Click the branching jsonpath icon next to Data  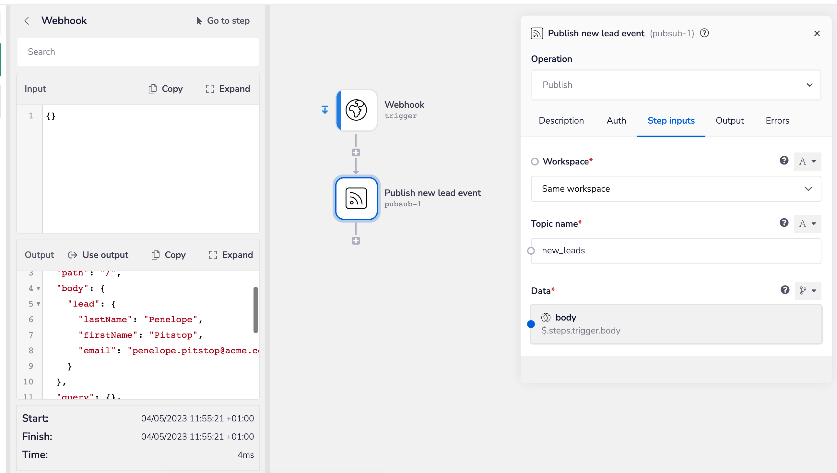803,290
